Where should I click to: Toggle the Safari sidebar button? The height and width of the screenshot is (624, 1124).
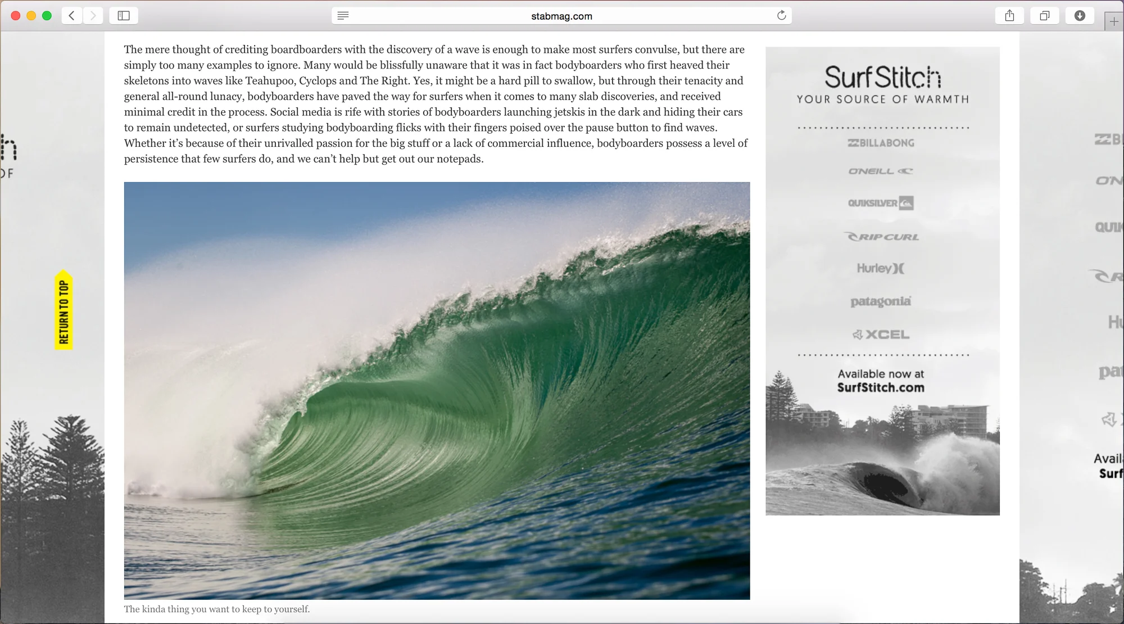[x=124, y=16]
